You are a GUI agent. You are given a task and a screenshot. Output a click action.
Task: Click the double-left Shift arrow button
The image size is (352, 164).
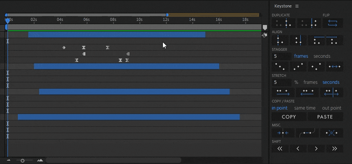pyautogui.click(x=280, y=149)
